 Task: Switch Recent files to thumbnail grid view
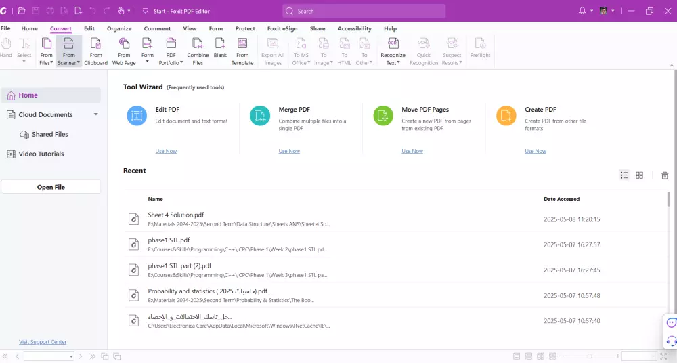pos(640,175)
